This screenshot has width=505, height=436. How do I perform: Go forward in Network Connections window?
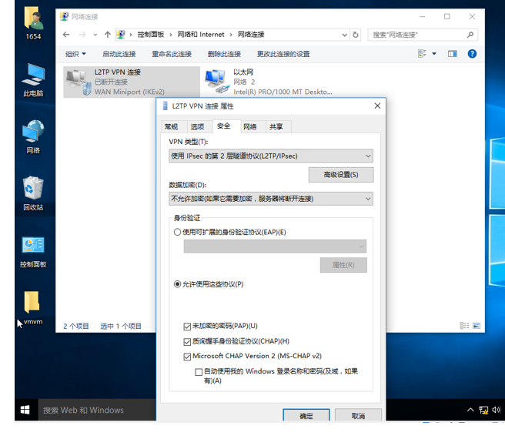[82, 35]
